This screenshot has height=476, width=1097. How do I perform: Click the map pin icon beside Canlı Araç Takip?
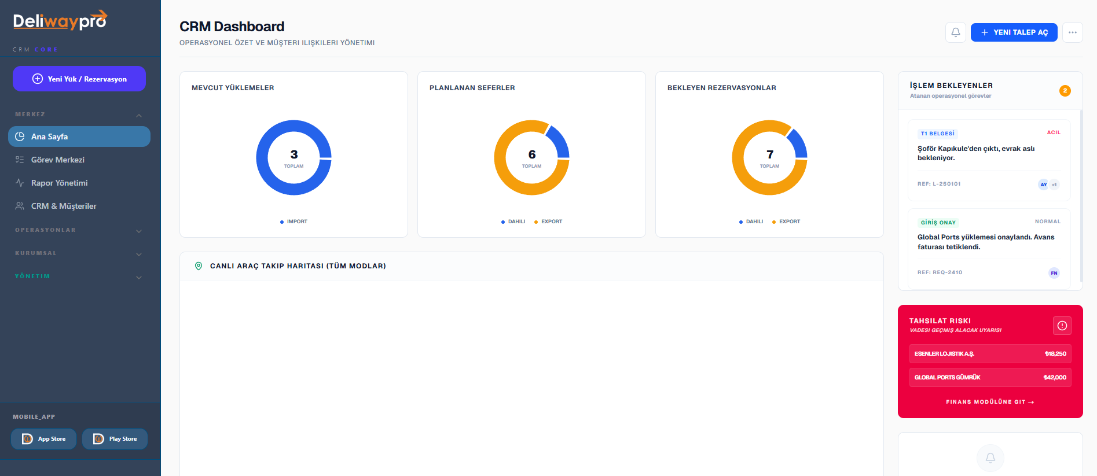coord(199,266)
